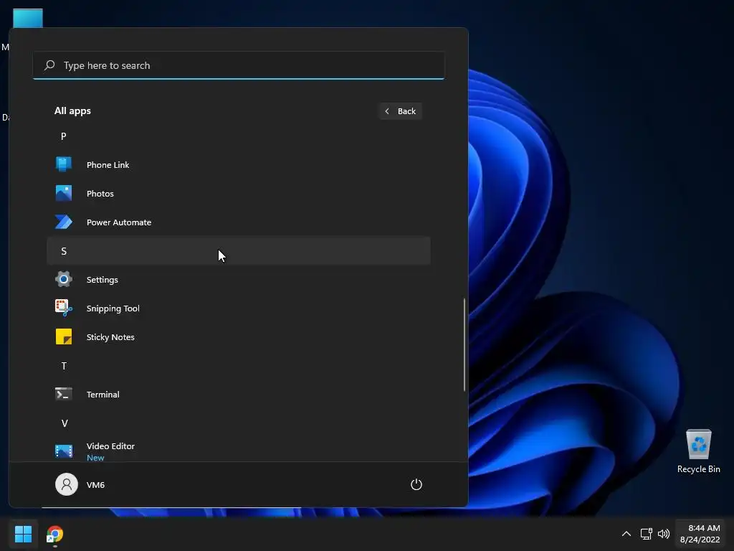
Task: Open Sticky Notes yellow icon
Action: click(64, 336)
